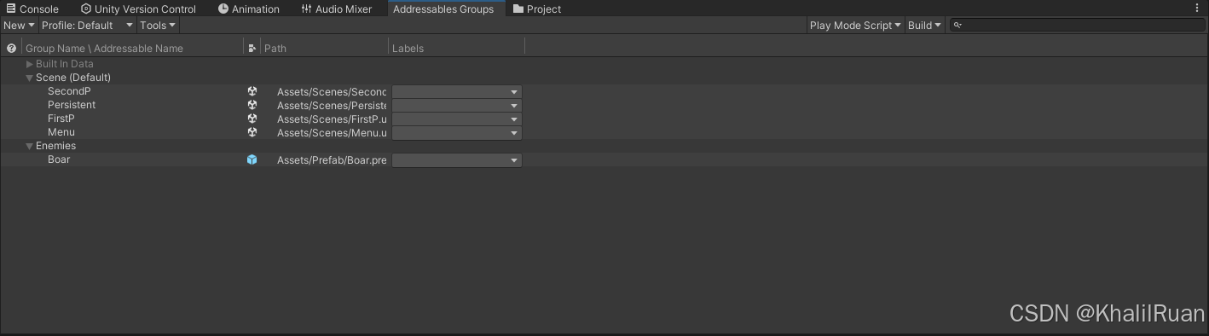Click the Unity scene icon for FirstP

tap(252, 119)
